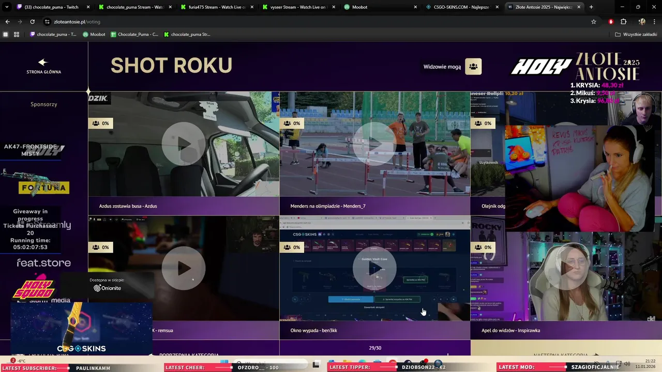Screen dimensions: 662x372
Task: Open the browser profile avatar
Action: [642, 22]
